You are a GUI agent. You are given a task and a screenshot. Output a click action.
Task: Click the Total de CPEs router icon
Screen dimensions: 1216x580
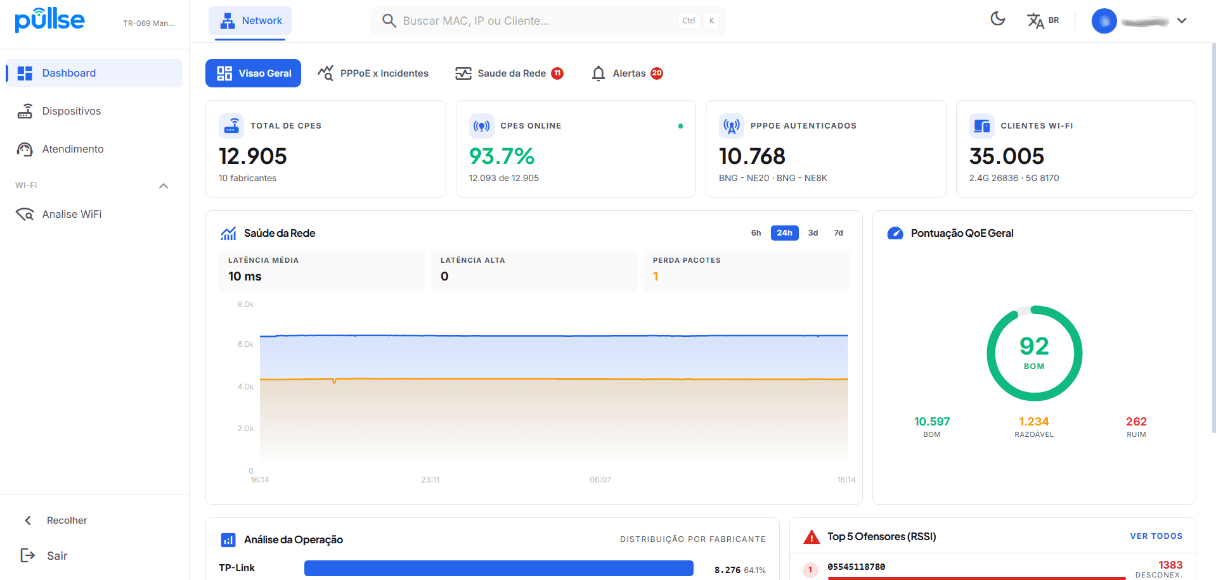point(231,125)
